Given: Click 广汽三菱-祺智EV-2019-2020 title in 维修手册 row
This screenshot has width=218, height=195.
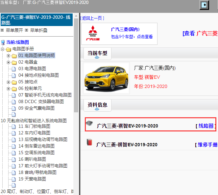Looking at the screenshot, I should tap(127, 145).
